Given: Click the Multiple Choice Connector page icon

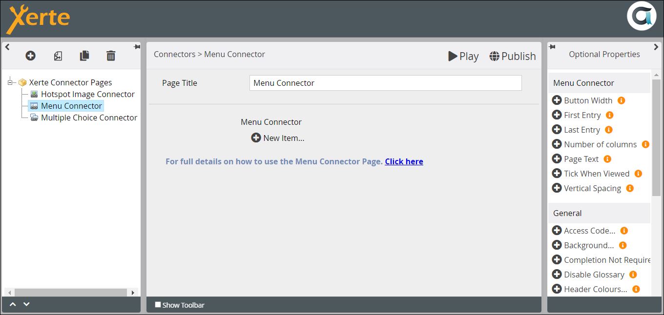Looking at the screenshot, I should [34, 118].
